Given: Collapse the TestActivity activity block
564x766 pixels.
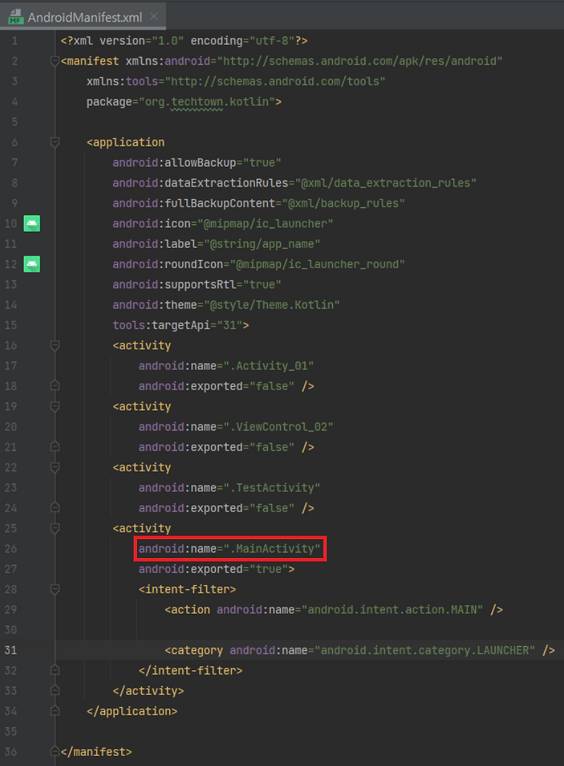Looking at the screenshot, I should click(x=54, y=467).
